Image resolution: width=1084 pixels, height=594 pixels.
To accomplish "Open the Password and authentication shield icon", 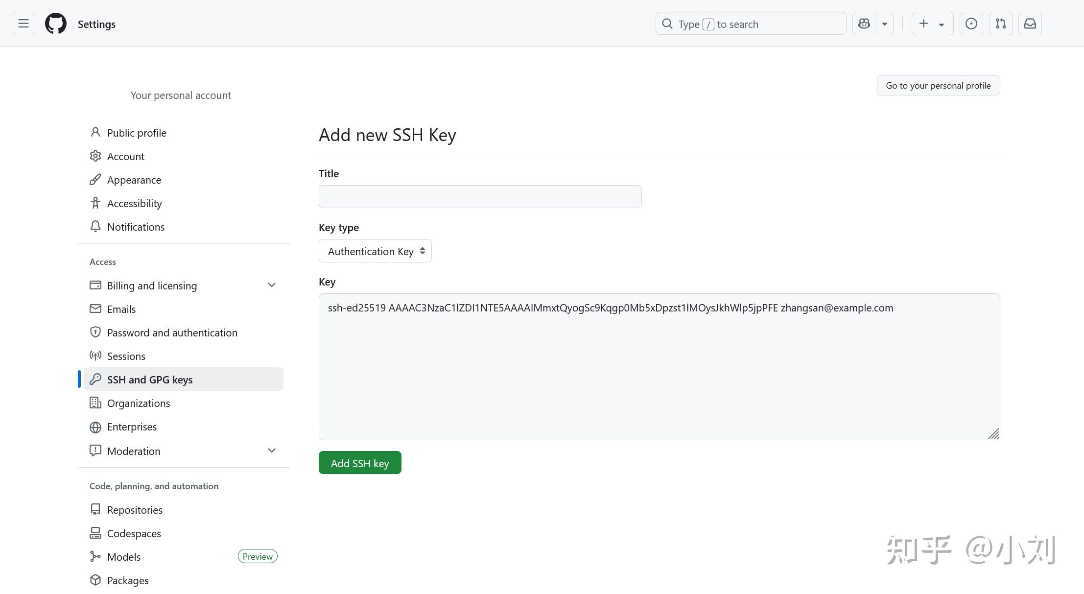I will pos(95,332).
